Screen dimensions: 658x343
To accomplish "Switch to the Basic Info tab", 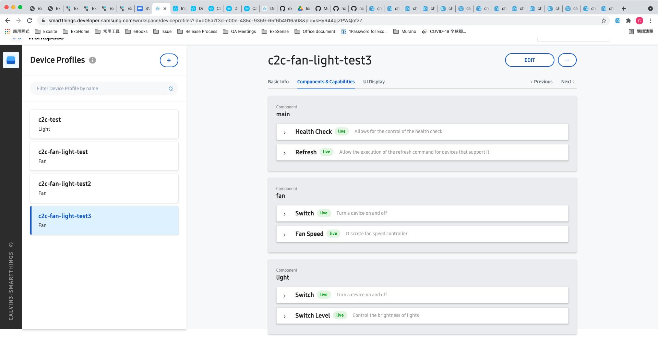I will 278,82.
